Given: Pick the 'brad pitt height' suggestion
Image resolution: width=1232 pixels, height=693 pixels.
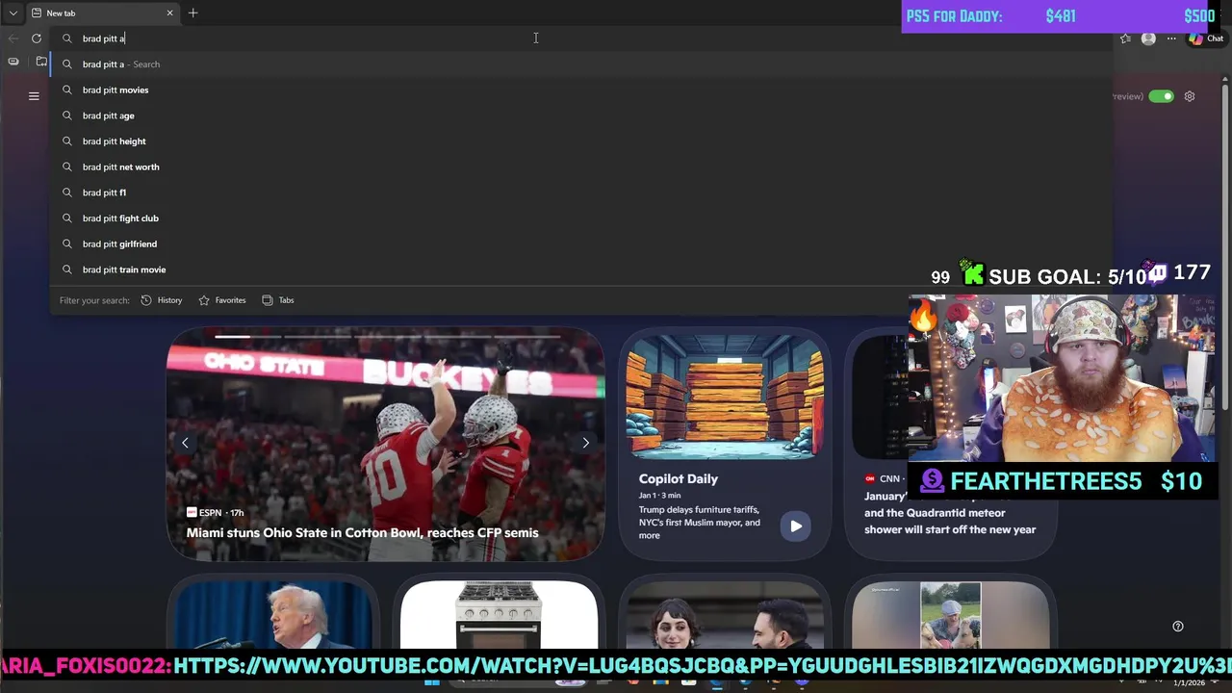Looking at the screenshot, I should tap(581, 141).
